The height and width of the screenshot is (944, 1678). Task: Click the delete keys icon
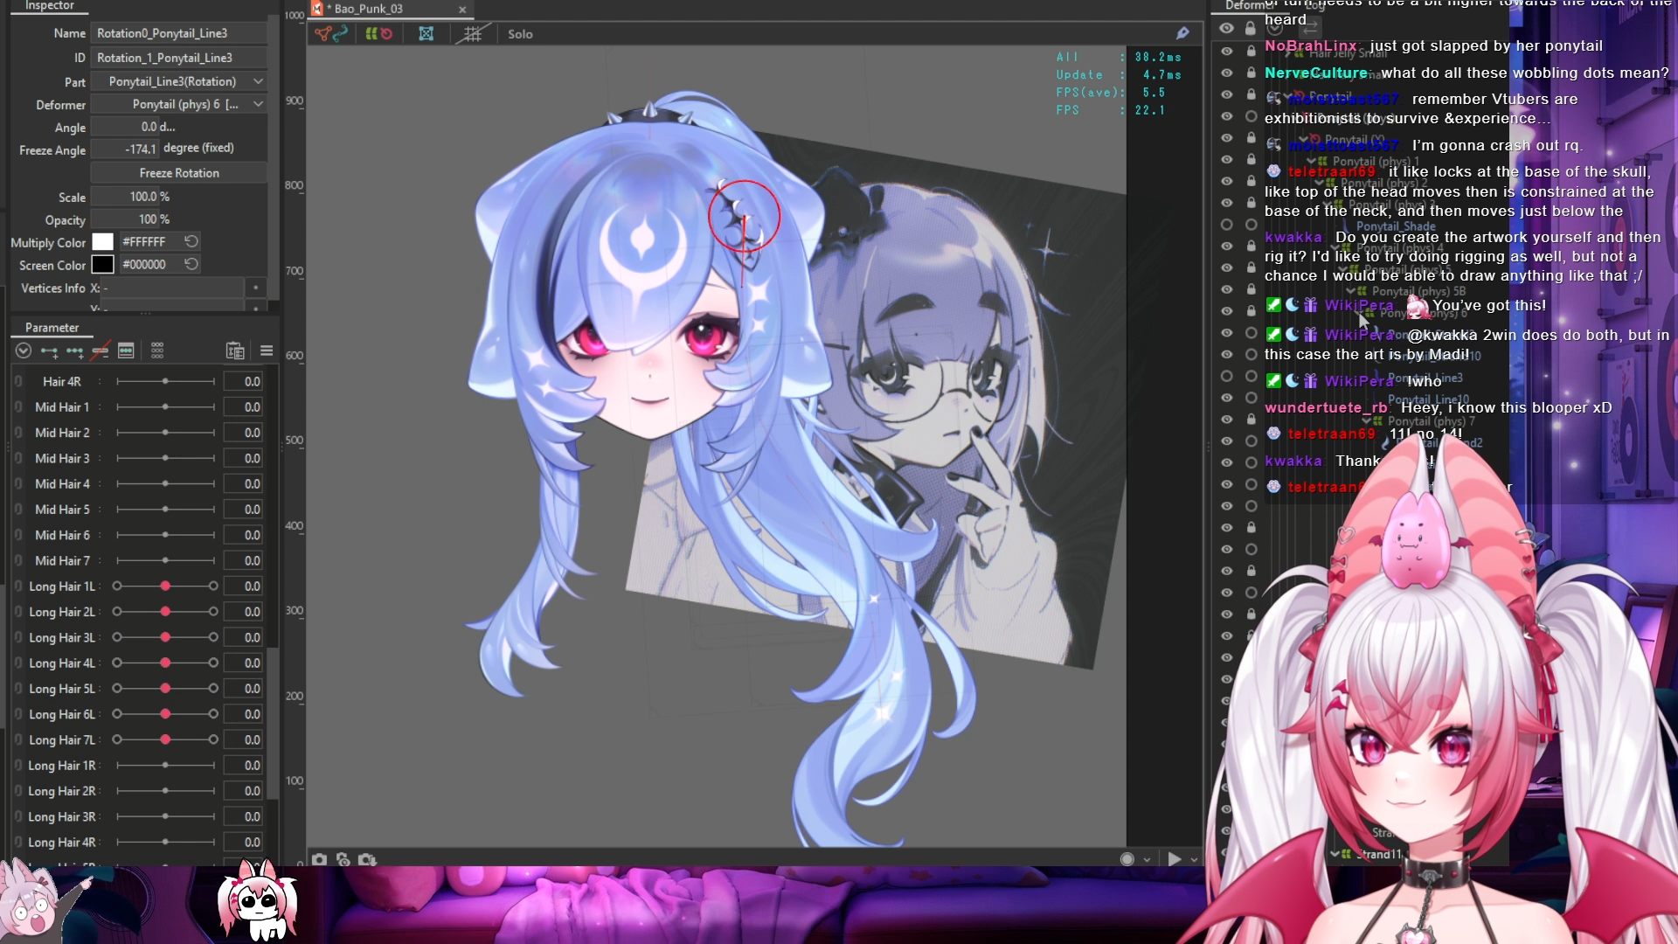(101, 351)
